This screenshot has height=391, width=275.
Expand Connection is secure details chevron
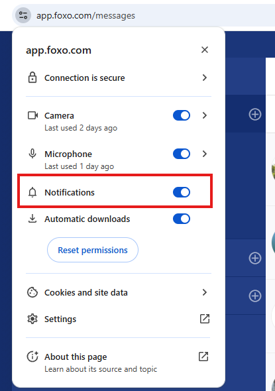[x=205, y=78]
